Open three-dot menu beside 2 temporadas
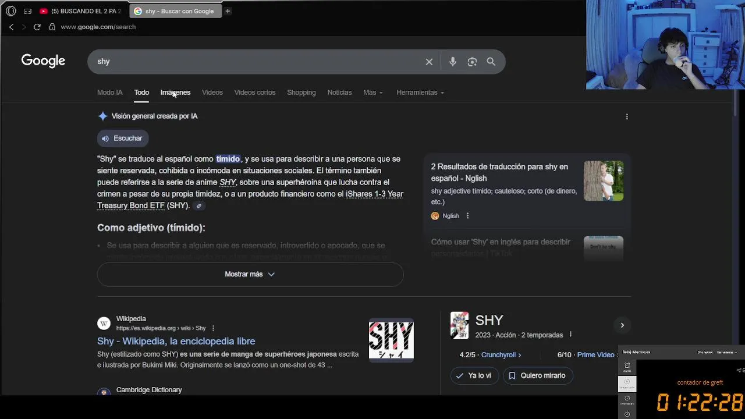Screen dimensions: 745x419 (570, 335)
